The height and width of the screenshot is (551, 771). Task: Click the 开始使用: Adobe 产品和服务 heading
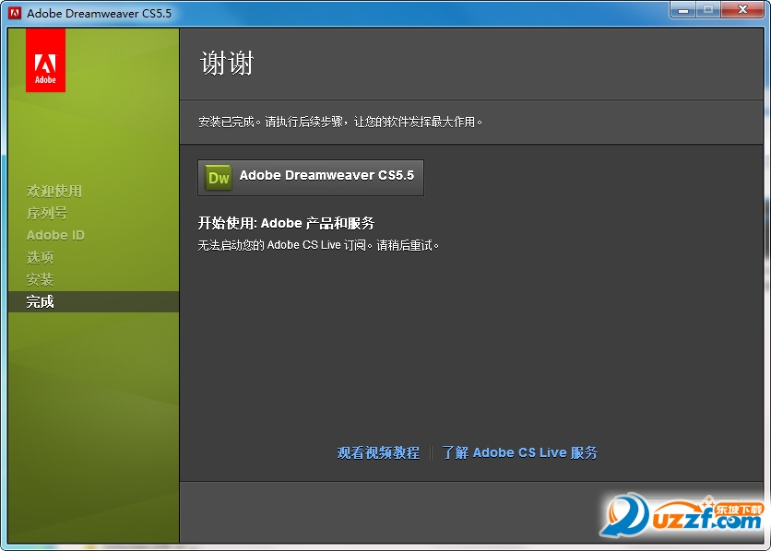coord(286,223)
